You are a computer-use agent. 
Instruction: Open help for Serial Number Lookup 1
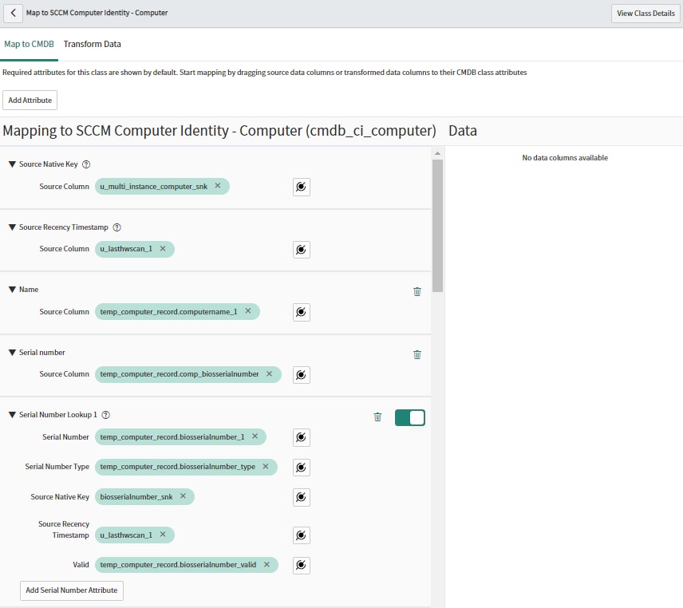pos(106,415)
